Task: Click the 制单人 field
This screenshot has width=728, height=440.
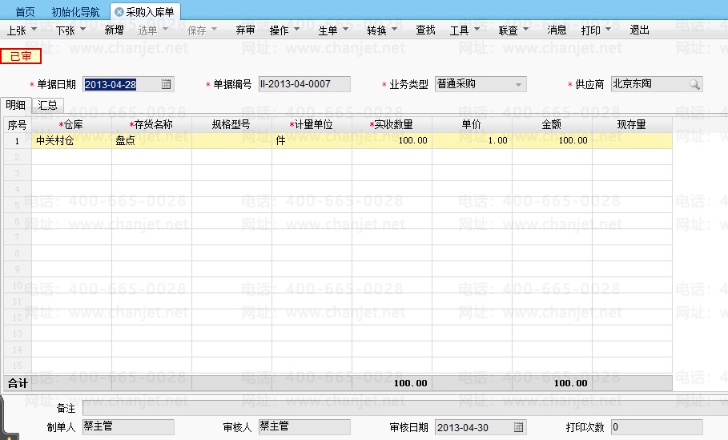Action: coord(128,426)
